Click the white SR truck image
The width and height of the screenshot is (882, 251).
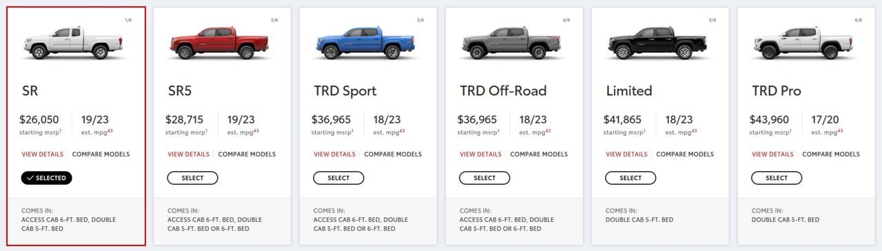[x=72, y=43]
